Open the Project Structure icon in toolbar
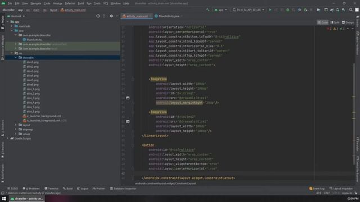The image size is (360, 202). pos(326,10)
